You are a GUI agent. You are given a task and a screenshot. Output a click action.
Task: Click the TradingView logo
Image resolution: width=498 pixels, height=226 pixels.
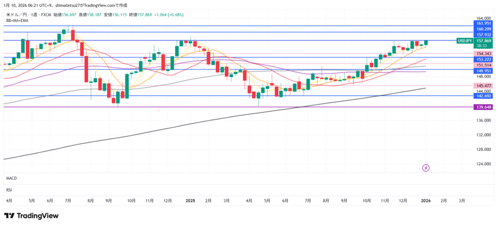click(31, 215)
